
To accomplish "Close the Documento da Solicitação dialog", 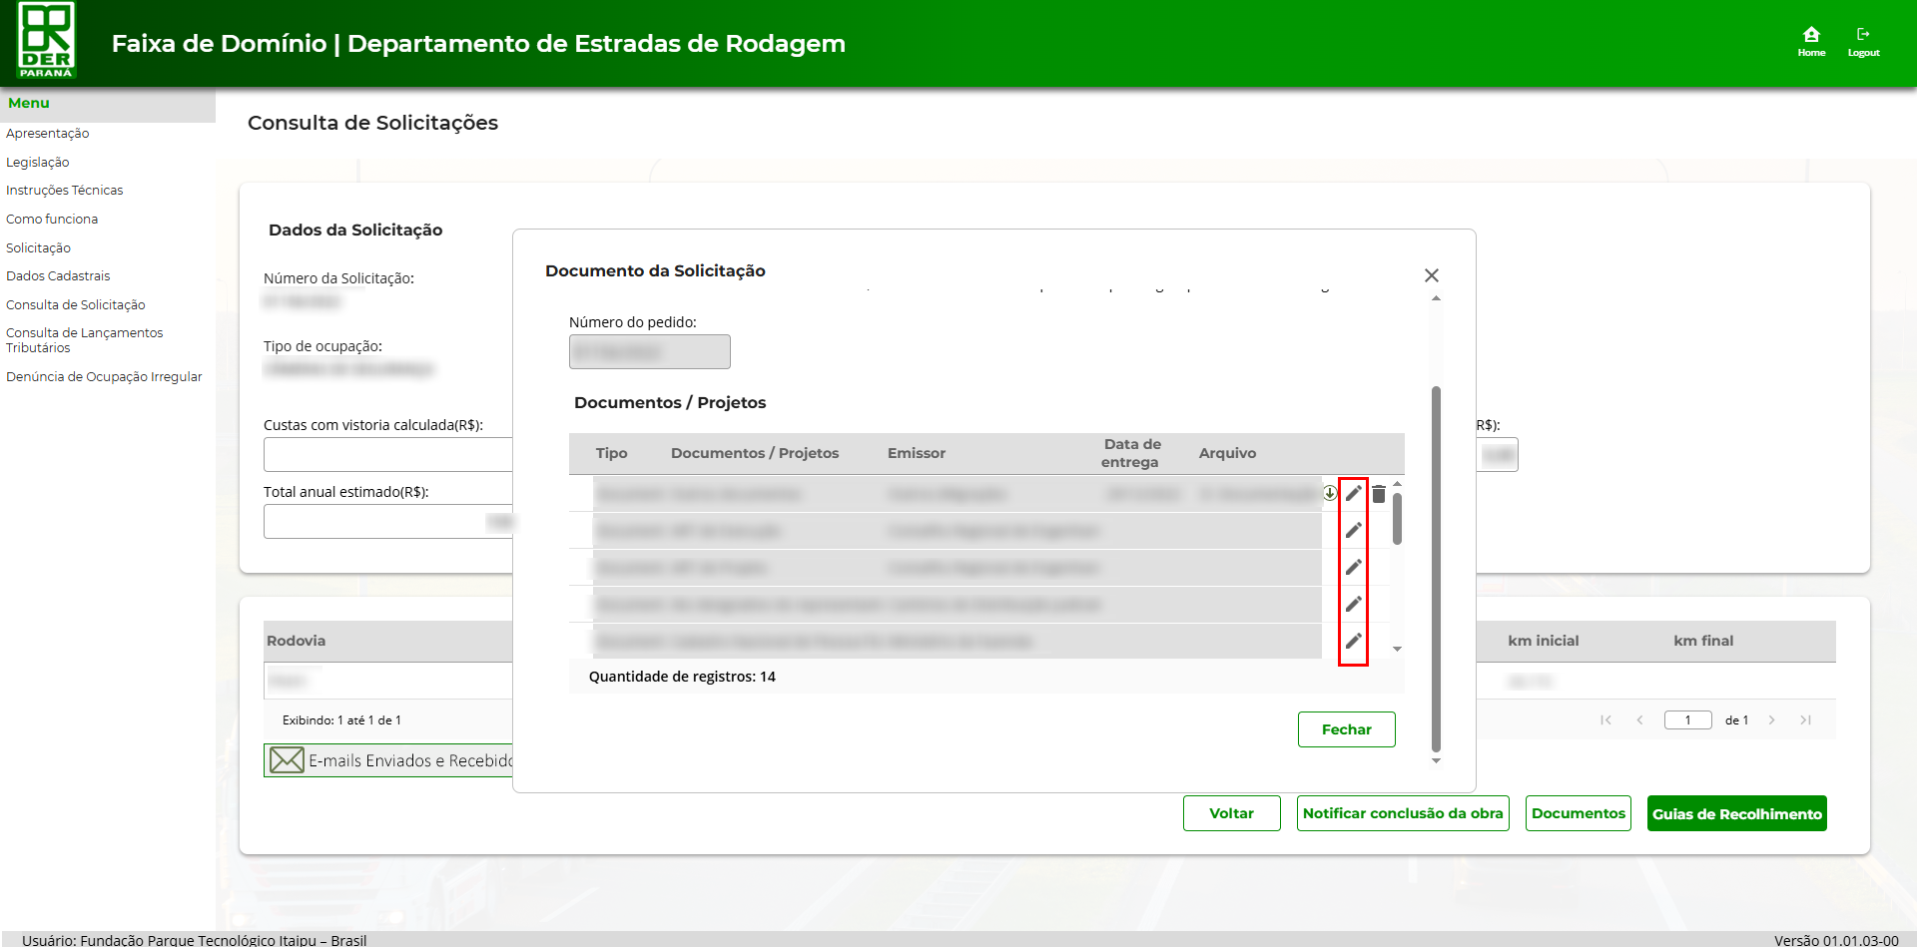I will 1432,275.
